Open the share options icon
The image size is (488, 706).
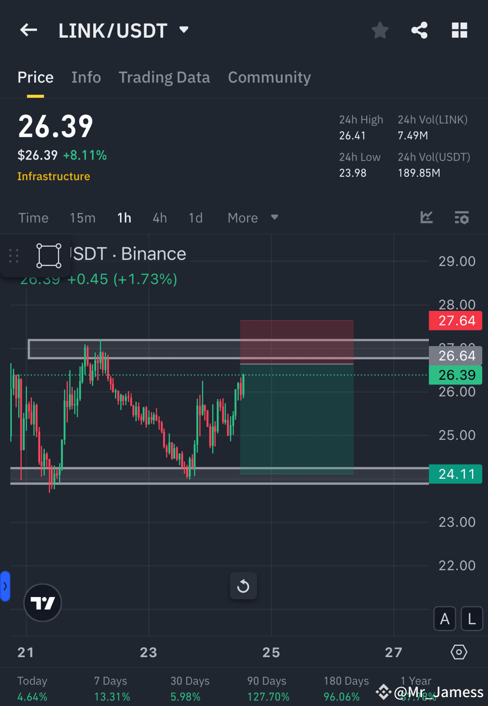click(419, 30)
